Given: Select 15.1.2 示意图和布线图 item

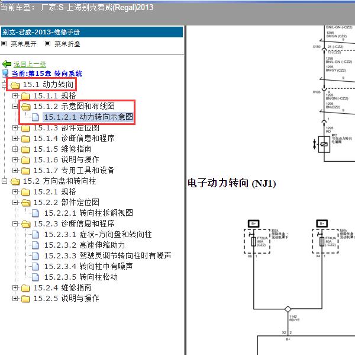Looking at the screenshot, I should pyautogui.click(x=75, y=106).
